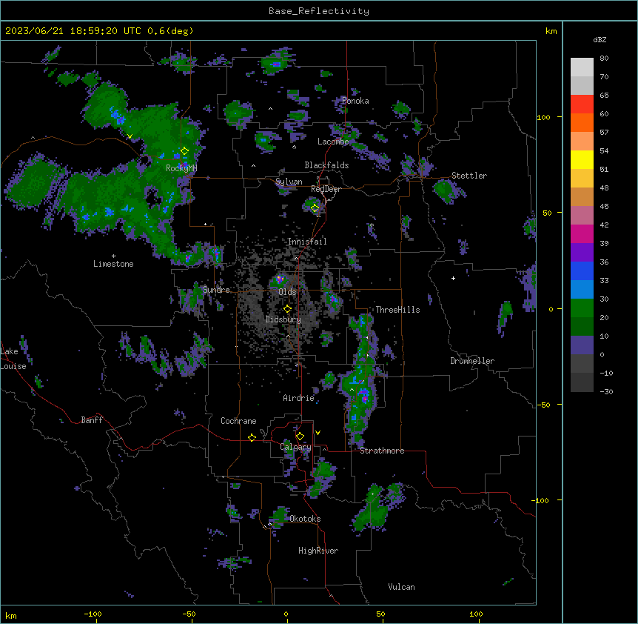This screenshot has height=624, width=638.
Task: Click the Calgary city label
Action: pyautogui.click(x=295, y=447)
